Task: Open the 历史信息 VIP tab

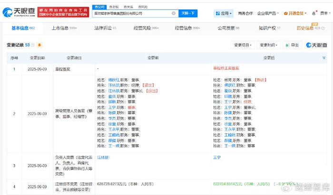Action: [307, 28]
